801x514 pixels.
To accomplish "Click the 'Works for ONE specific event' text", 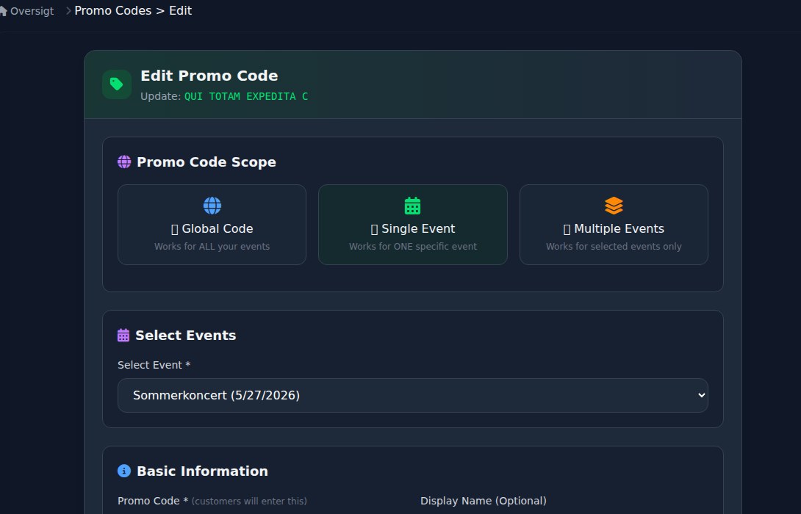I will [x=413, y=247].
